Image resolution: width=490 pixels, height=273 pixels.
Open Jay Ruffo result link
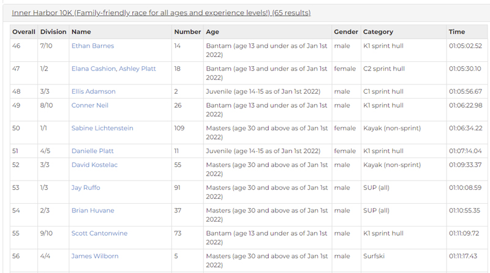click(x=86, y=188)
